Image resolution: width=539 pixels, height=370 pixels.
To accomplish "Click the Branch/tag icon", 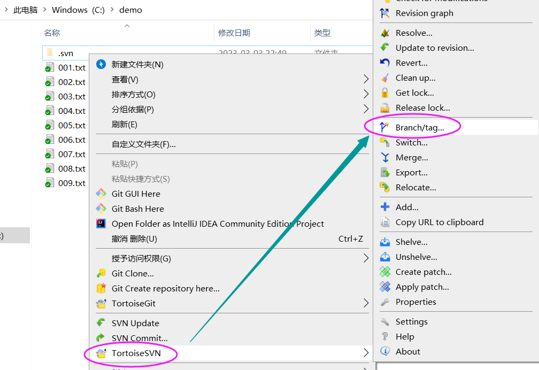I will pyautogui.click(x=385, y=127).
